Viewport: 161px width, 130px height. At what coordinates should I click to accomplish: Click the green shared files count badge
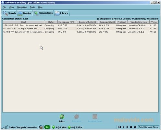pos(47,127)
